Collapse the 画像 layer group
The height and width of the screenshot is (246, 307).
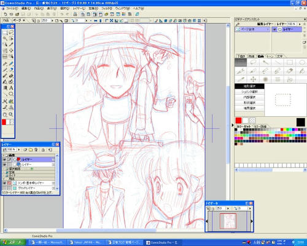(4, 156)
